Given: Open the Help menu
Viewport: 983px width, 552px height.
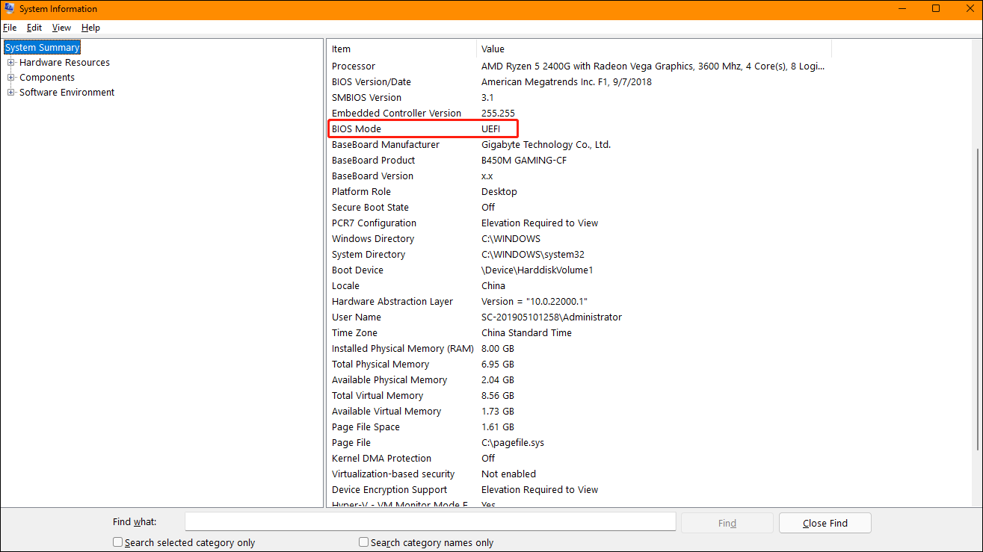Looking at the screenshot, I should [91, 28].
